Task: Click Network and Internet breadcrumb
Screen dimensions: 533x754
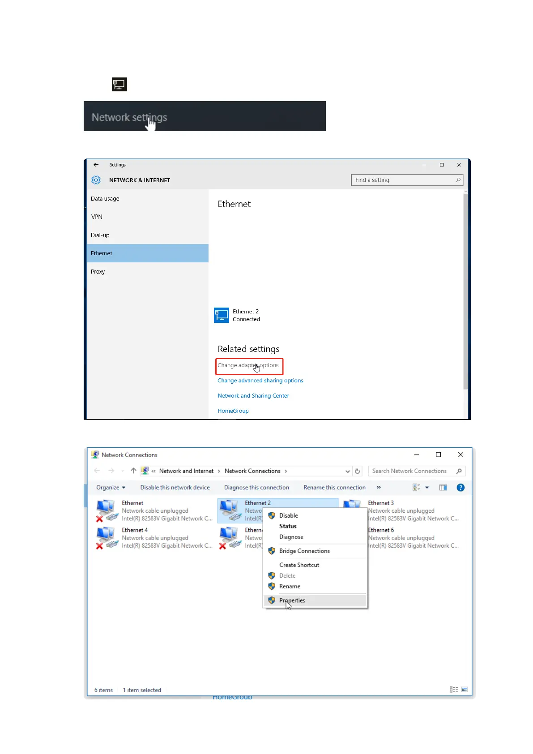Action: [186, 471]
